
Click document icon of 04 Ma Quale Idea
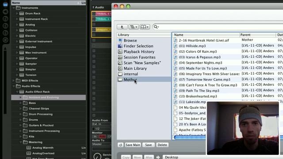click(176, 107)
